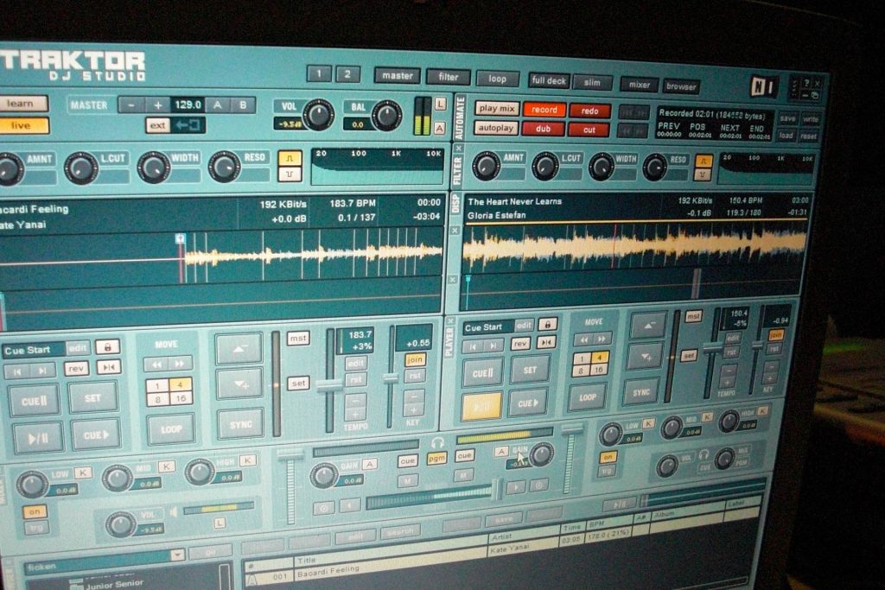
Task: Switch to the mixer view tab
Action: point(639,85)
